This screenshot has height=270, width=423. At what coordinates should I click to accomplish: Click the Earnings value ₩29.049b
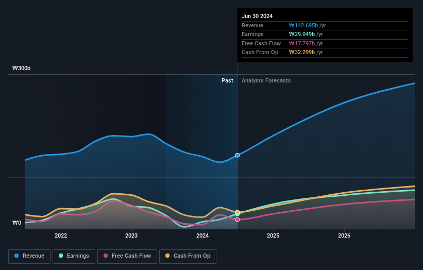point(301,34)
